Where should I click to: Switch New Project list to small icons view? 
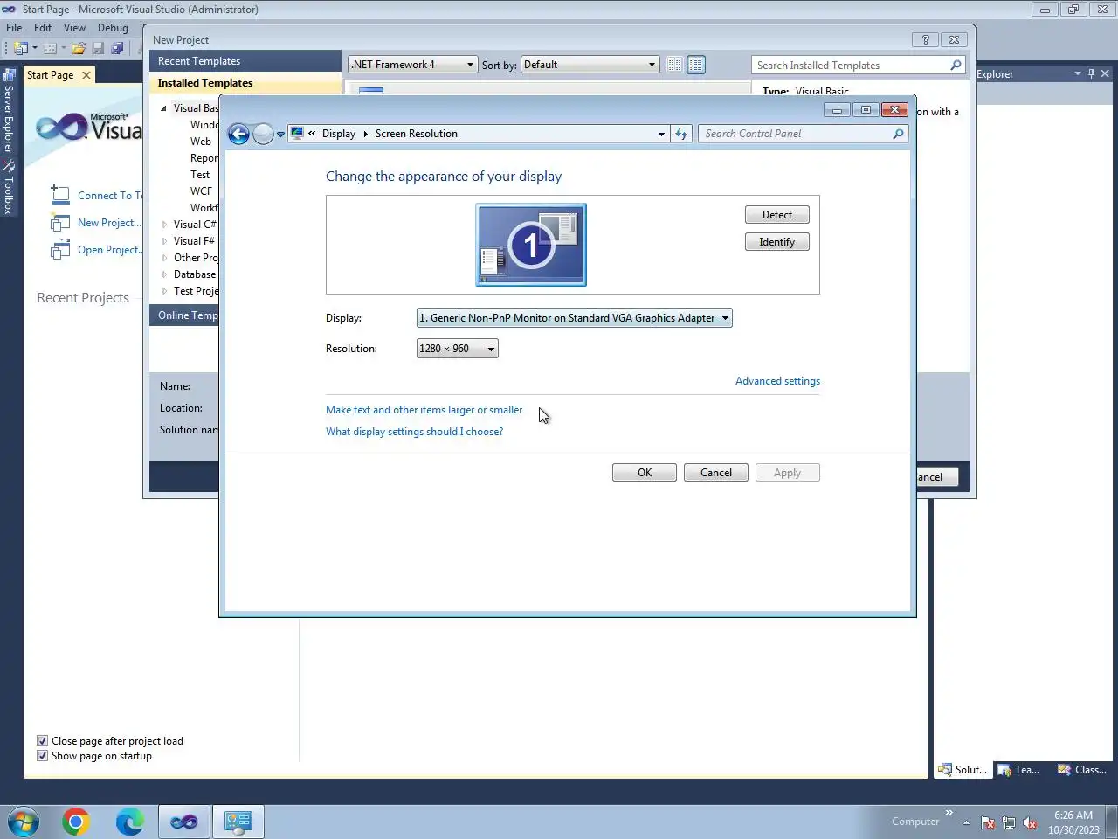pyautogui.click(x=674, y=65)
